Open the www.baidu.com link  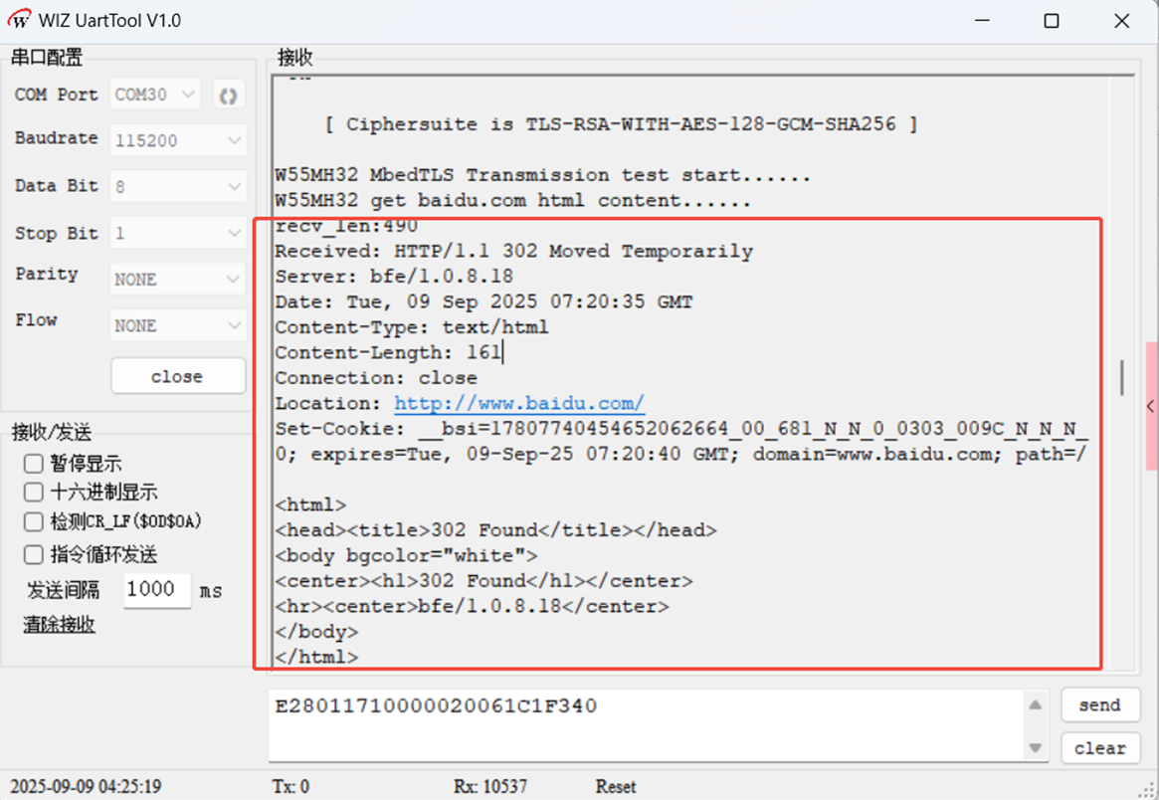tap(519, 404)
